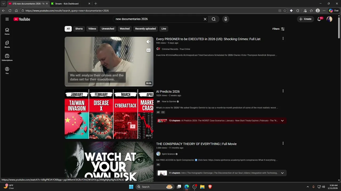Select the Shorts filter chip

79,29
